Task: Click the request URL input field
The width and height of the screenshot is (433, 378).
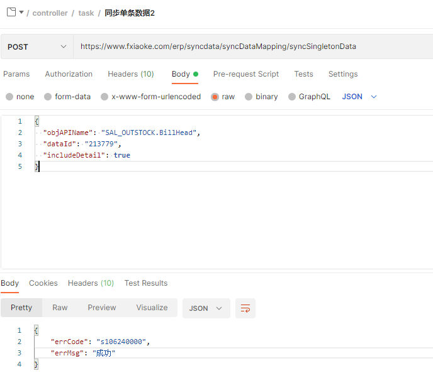Action: tap(252, 46)
